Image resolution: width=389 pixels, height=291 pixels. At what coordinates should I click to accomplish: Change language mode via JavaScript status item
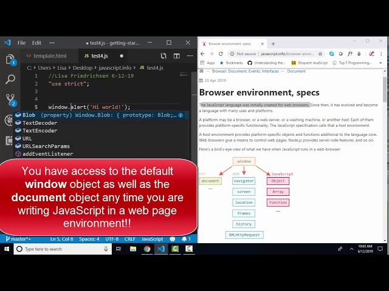pyautogui.click(x=152, y=239)
